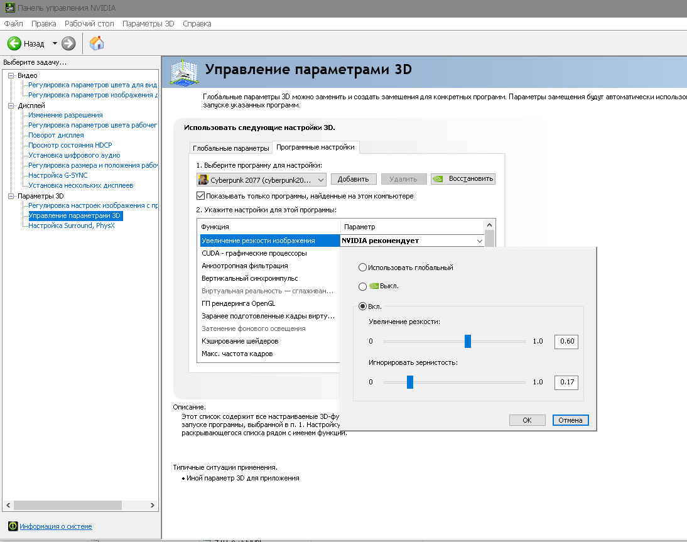This screenshot has height=542, width=687.
Task: Click the Увеличение резкости slider handle
Action: tap(467, 341)
